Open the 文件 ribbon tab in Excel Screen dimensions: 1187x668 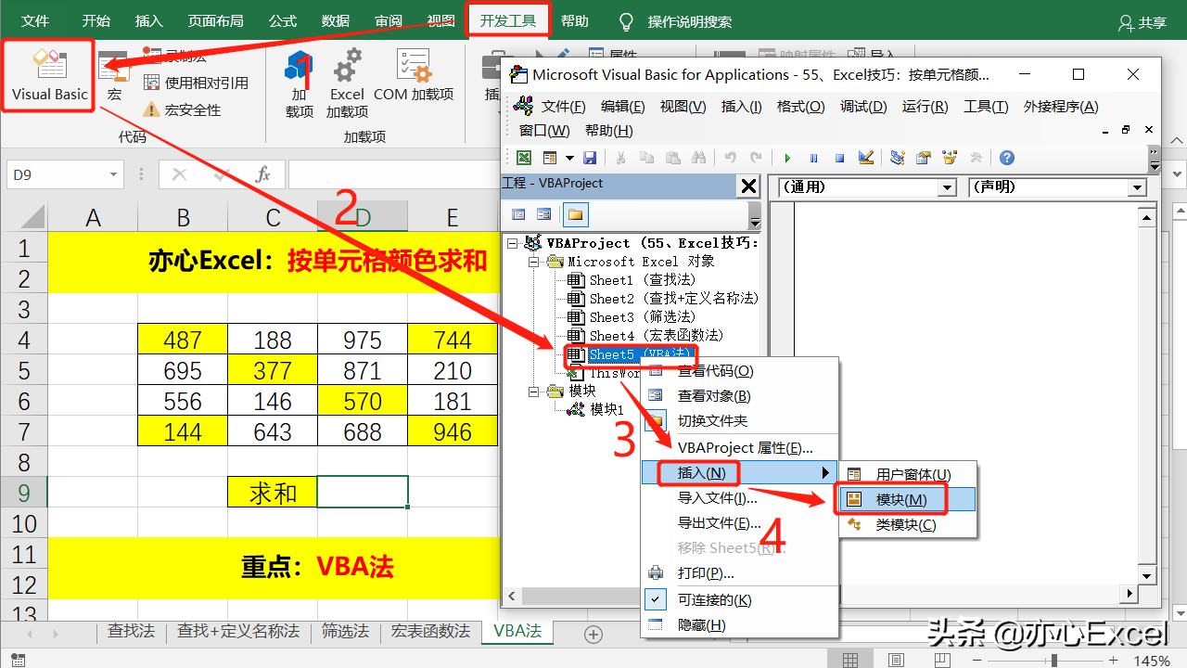(x=35, y=20)
